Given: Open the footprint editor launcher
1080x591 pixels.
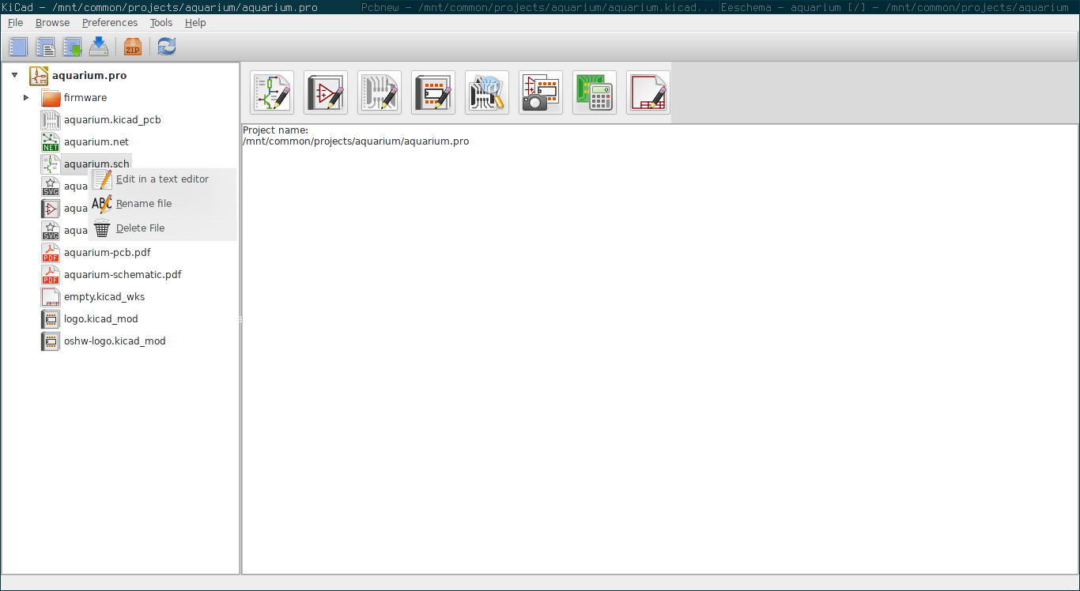Looking at the screenshot, I should point(433,92).
